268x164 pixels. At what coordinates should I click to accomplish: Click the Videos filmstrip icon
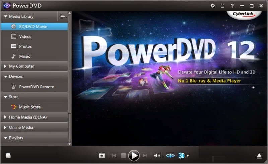point(14,36)
